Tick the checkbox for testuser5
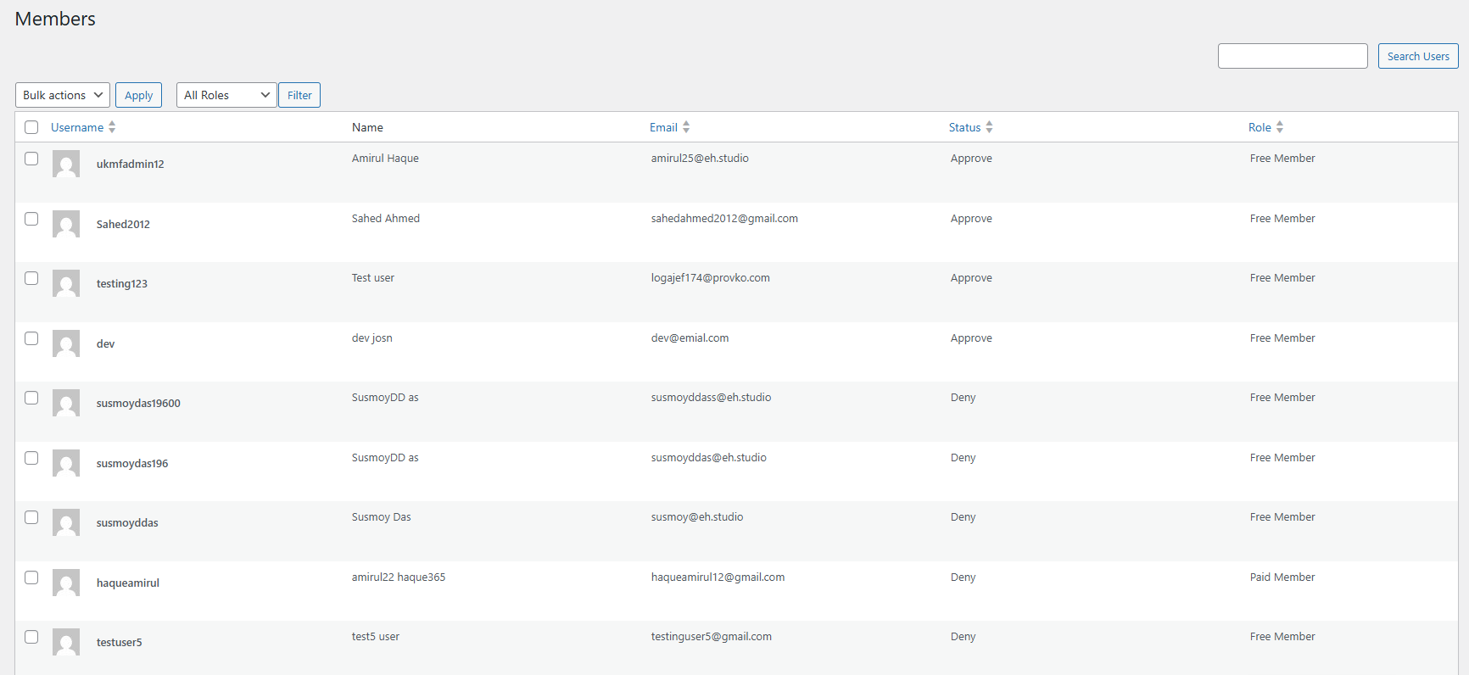Screen dimensions: 1469x675 (31, 637)
